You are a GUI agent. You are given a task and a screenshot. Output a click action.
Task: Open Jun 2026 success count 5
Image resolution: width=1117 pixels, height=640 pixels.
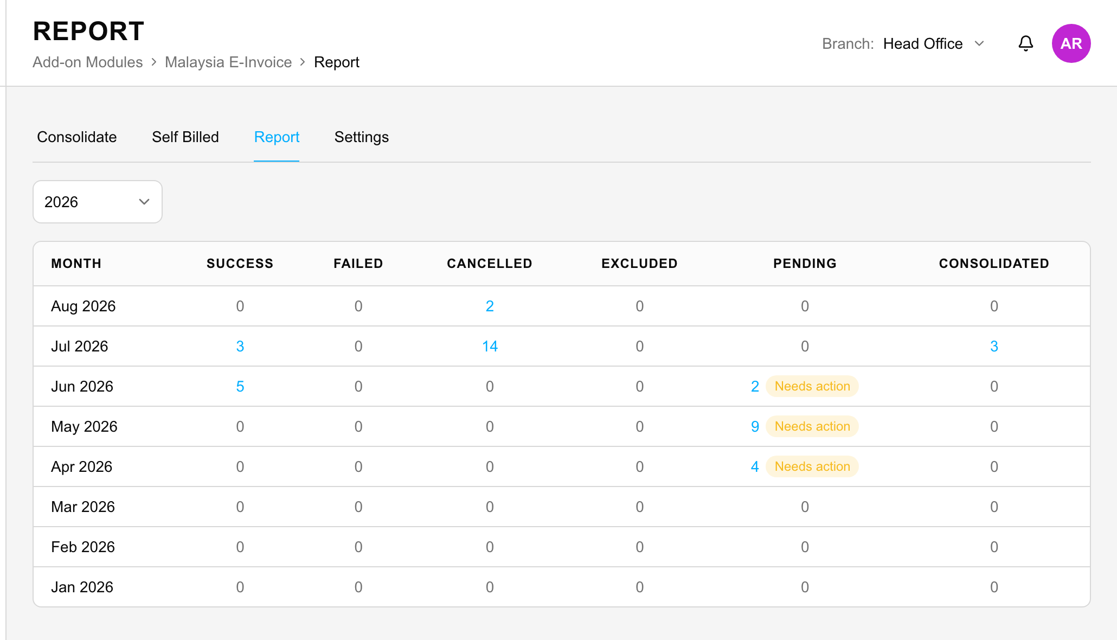coord(240,386)
